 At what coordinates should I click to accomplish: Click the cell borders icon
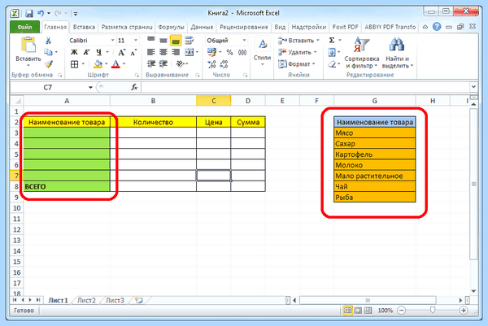74,64
